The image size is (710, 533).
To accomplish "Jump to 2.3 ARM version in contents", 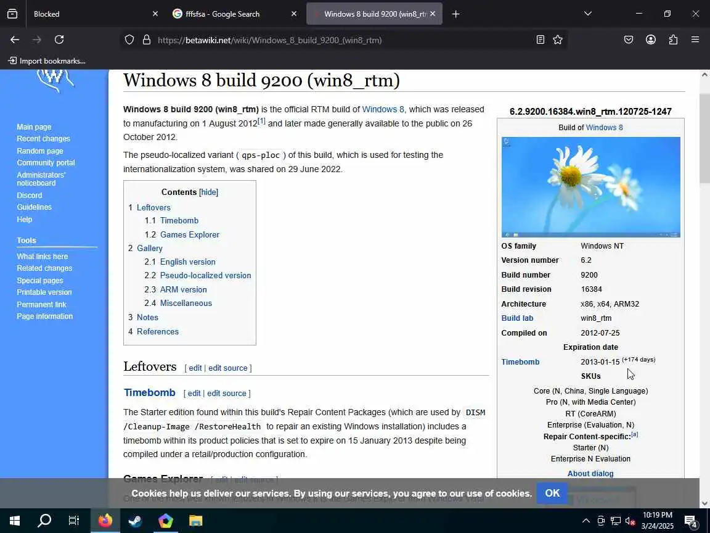I will pos(176,289).
